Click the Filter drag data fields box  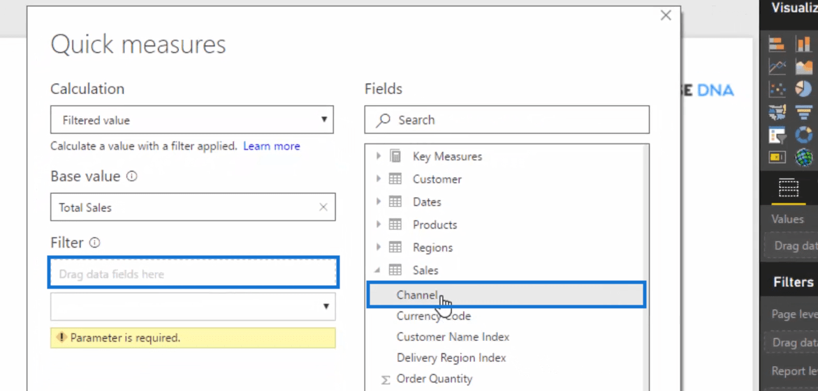pos(193,272)
